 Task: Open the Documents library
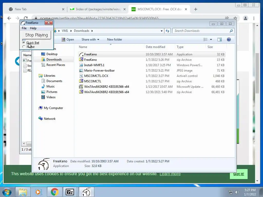pos(52,81)
